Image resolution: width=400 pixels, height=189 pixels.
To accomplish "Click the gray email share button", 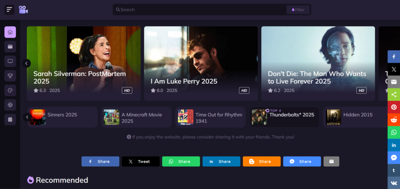I will pyautogui.click(x=331, y=162).
